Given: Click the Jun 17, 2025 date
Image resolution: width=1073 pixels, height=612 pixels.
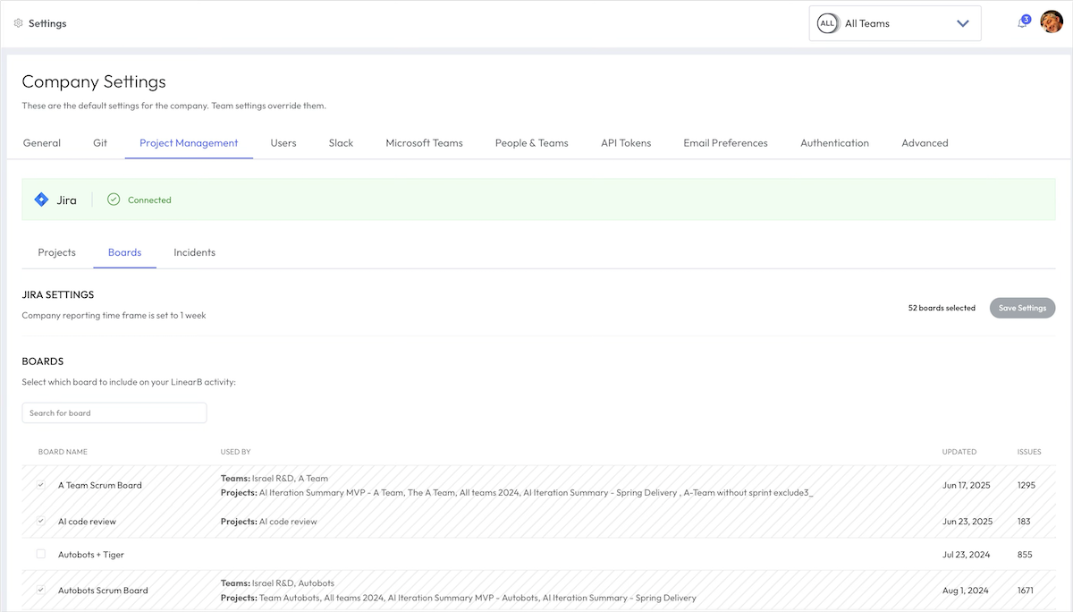Looking at the screenshot, I should point(967,485).
